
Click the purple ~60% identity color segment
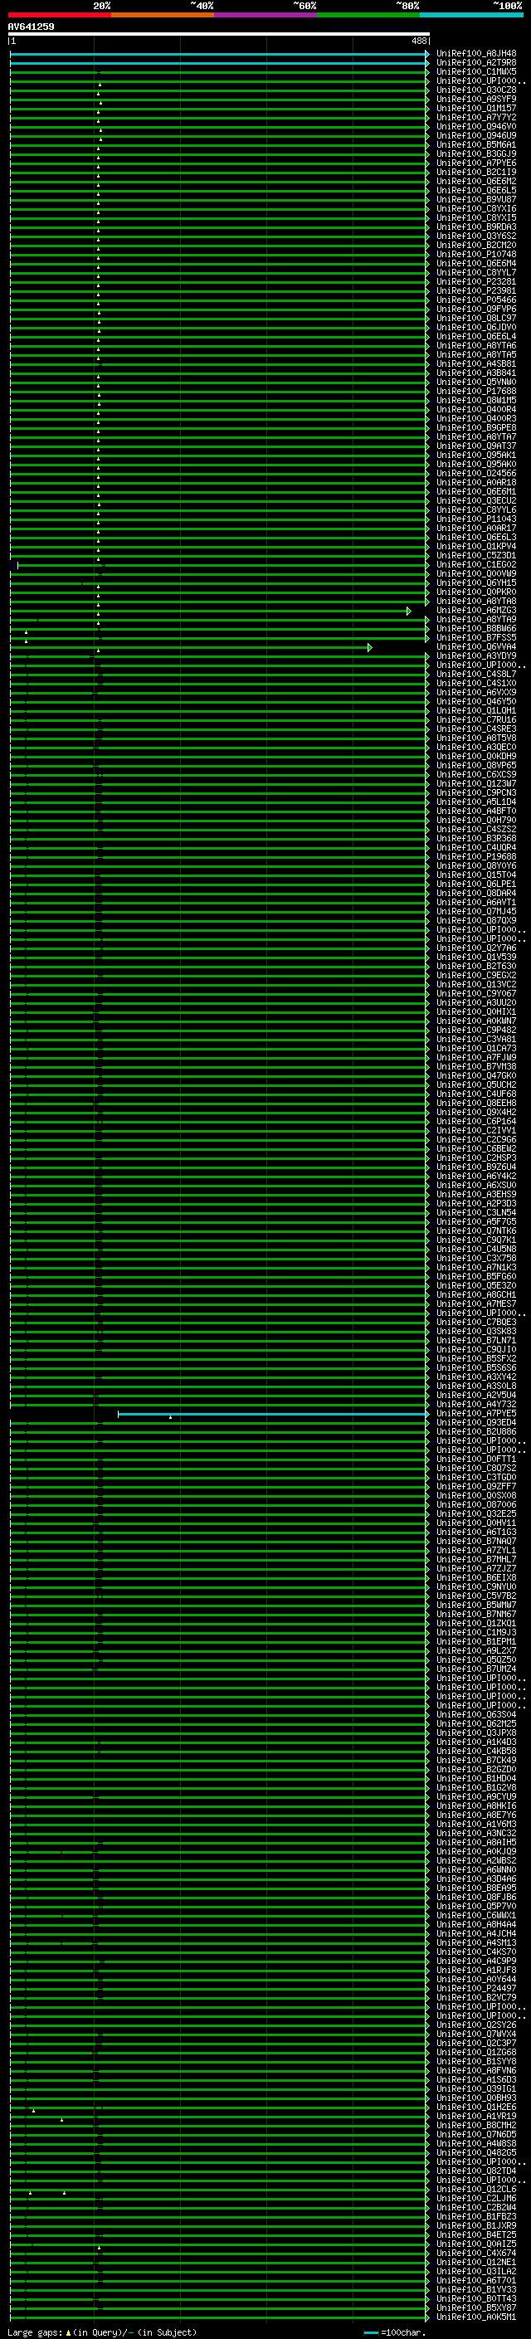[266, 15]
